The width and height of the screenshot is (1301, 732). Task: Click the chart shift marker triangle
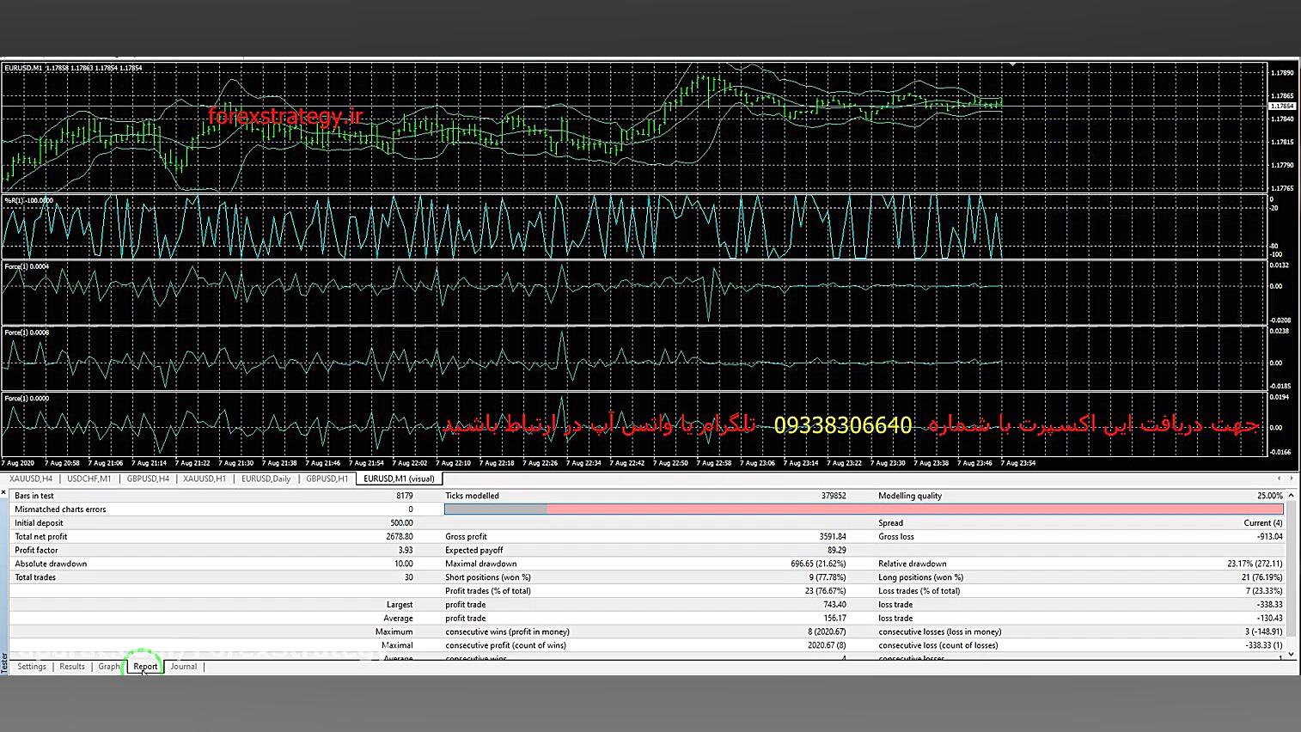coord(1013,64)
